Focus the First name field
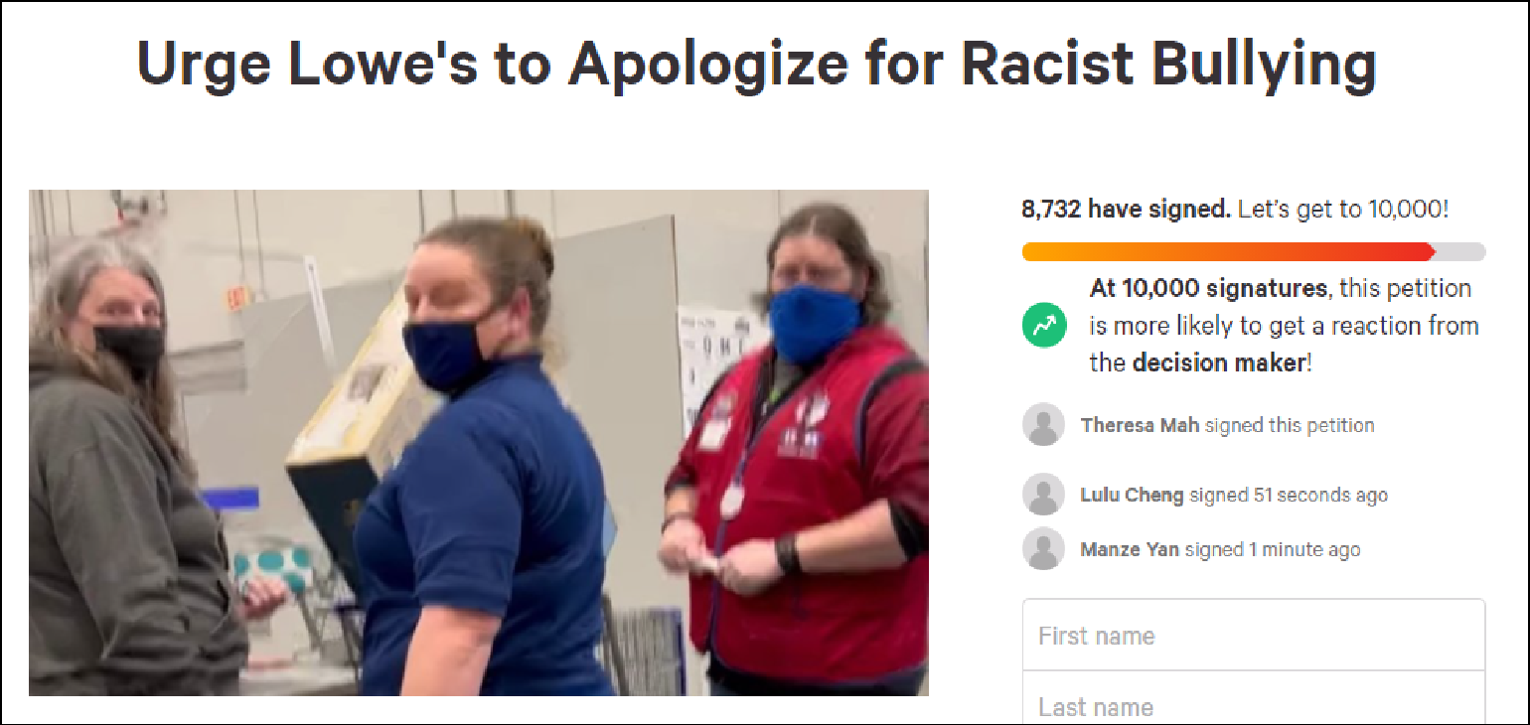 [1254, 635]
